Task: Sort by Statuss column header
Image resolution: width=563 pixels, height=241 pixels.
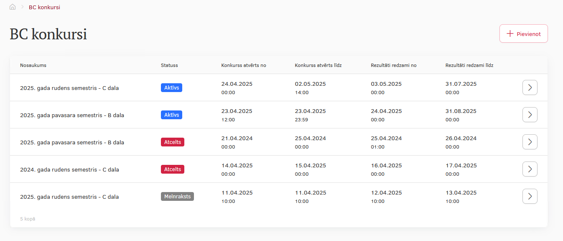Action: click(169, 65)
